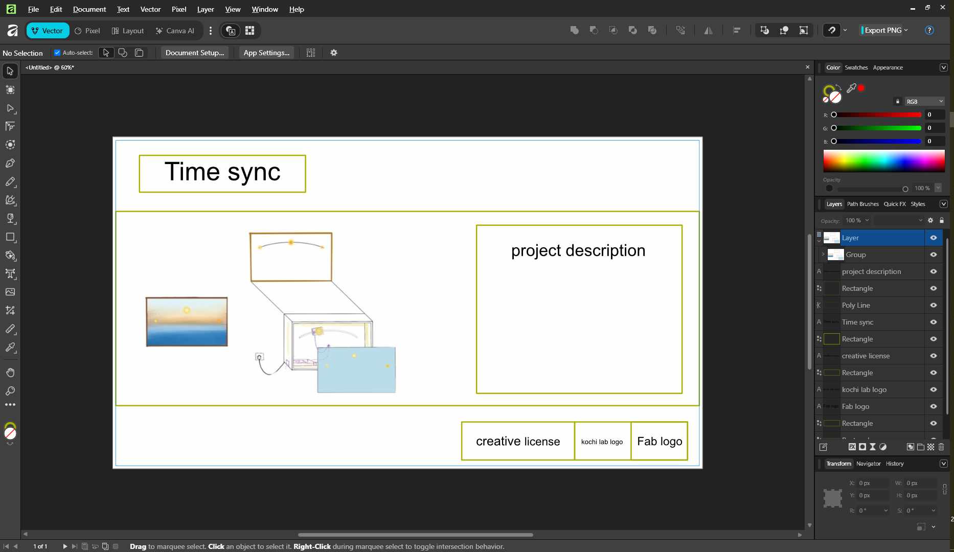Click the Document Setup button
Screen dimensions: 954x552
(x=195, y=53)
